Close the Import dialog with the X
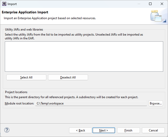The height and width of the screenshot is (137, 168). [x=162, y=4]
